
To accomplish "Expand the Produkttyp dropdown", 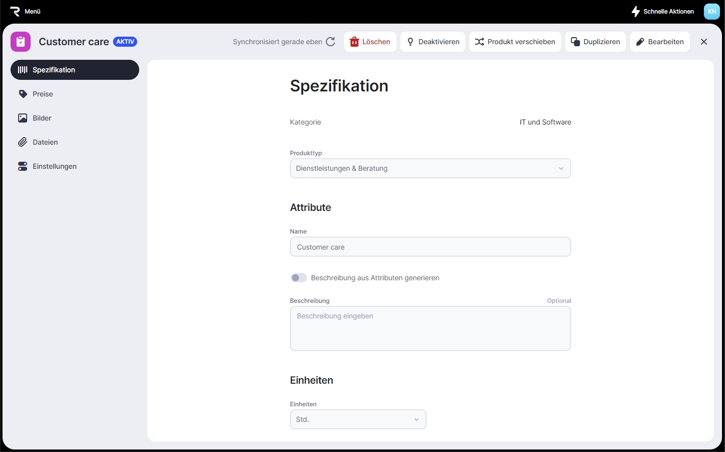I will tap(430, 168).
